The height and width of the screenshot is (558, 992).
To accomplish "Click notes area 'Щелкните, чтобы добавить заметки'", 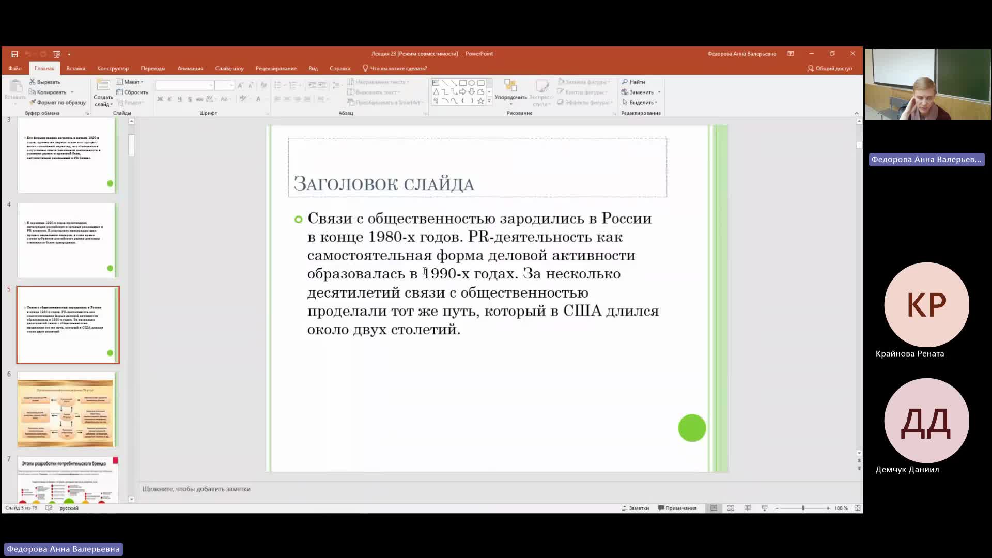I will [196, 489].
